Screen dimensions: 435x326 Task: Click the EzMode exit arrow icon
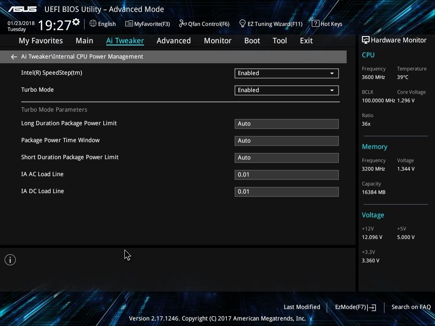tap(372, 307)
